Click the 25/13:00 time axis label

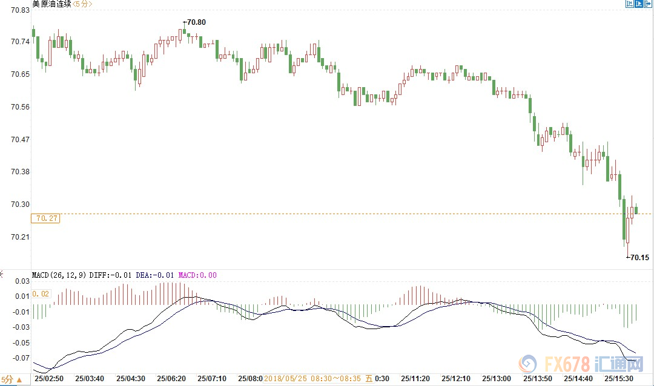497,379
